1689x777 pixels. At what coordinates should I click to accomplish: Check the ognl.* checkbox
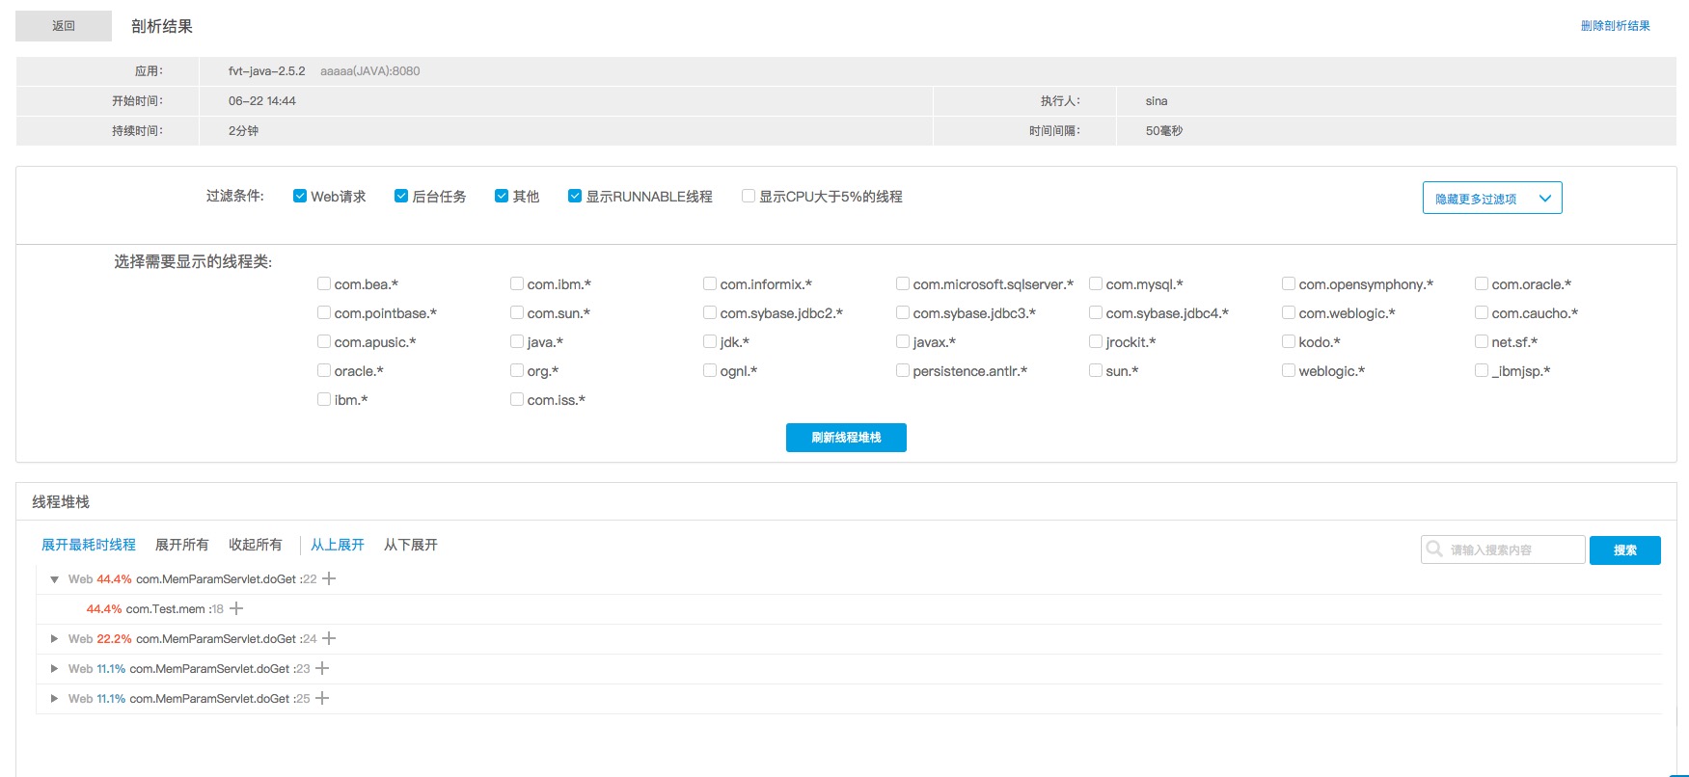710,370
